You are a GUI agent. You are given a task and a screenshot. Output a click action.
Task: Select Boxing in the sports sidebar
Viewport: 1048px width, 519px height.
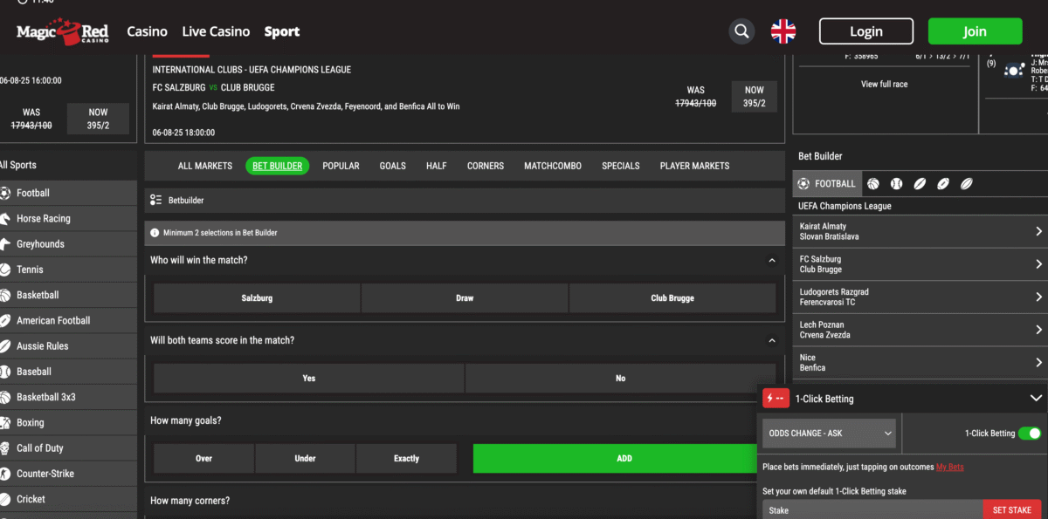coord(68,422)
